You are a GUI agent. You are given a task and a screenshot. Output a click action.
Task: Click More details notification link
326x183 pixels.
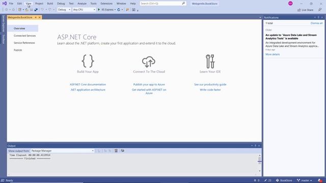(x=273, y=54)
